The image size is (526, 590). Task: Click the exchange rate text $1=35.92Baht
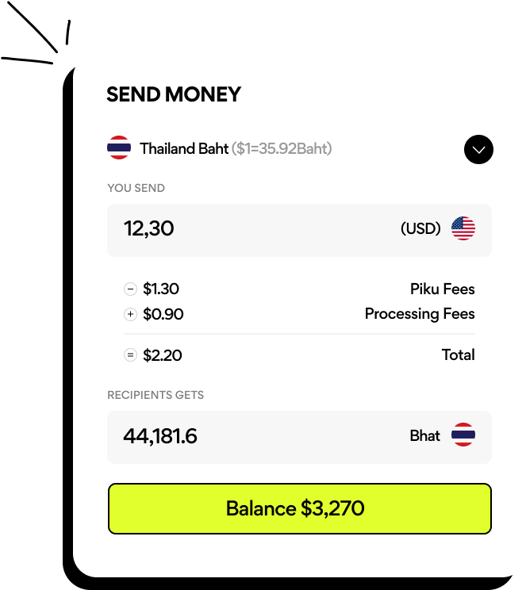click(x=282, y=148)
